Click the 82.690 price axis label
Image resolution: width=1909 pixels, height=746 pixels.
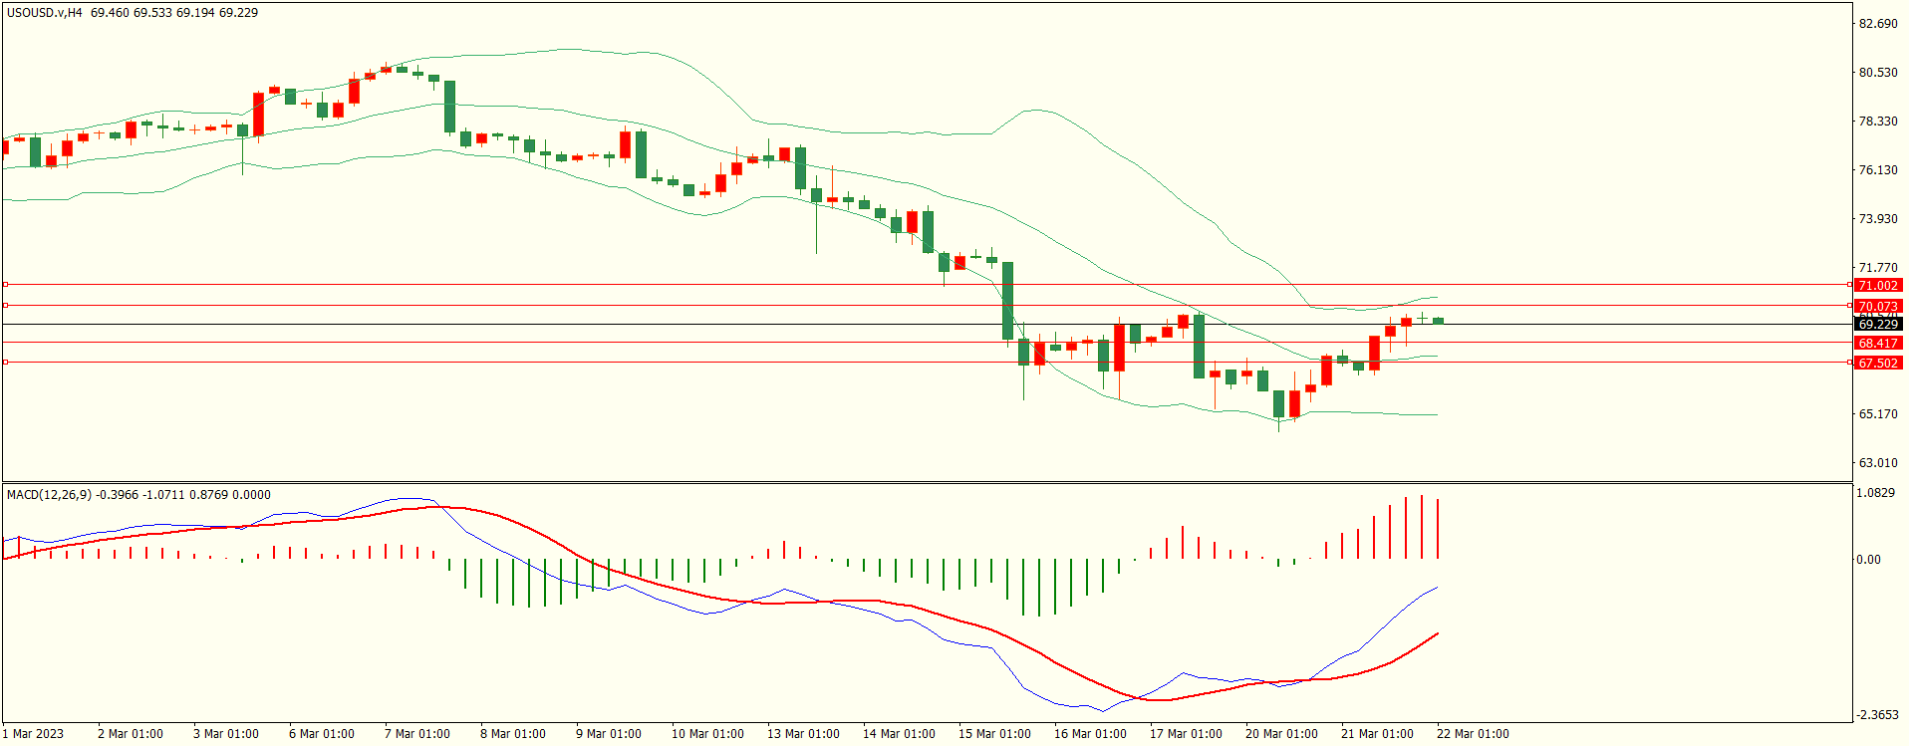click(x=1878, y=24)
